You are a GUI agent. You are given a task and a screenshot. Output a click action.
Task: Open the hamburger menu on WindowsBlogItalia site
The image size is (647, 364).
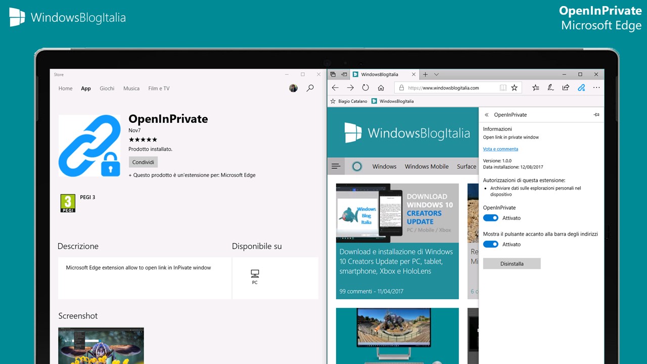[336, 166]
